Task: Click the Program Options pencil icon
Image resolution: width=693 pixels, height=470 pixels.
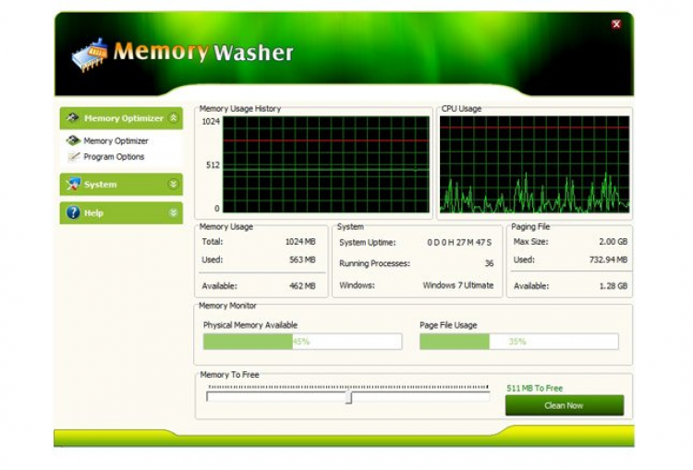Action: point(73,157)
